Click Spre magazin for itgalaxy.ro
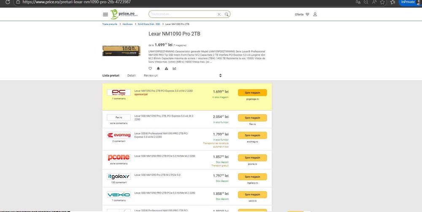422x212 pixels. (252, 177)
